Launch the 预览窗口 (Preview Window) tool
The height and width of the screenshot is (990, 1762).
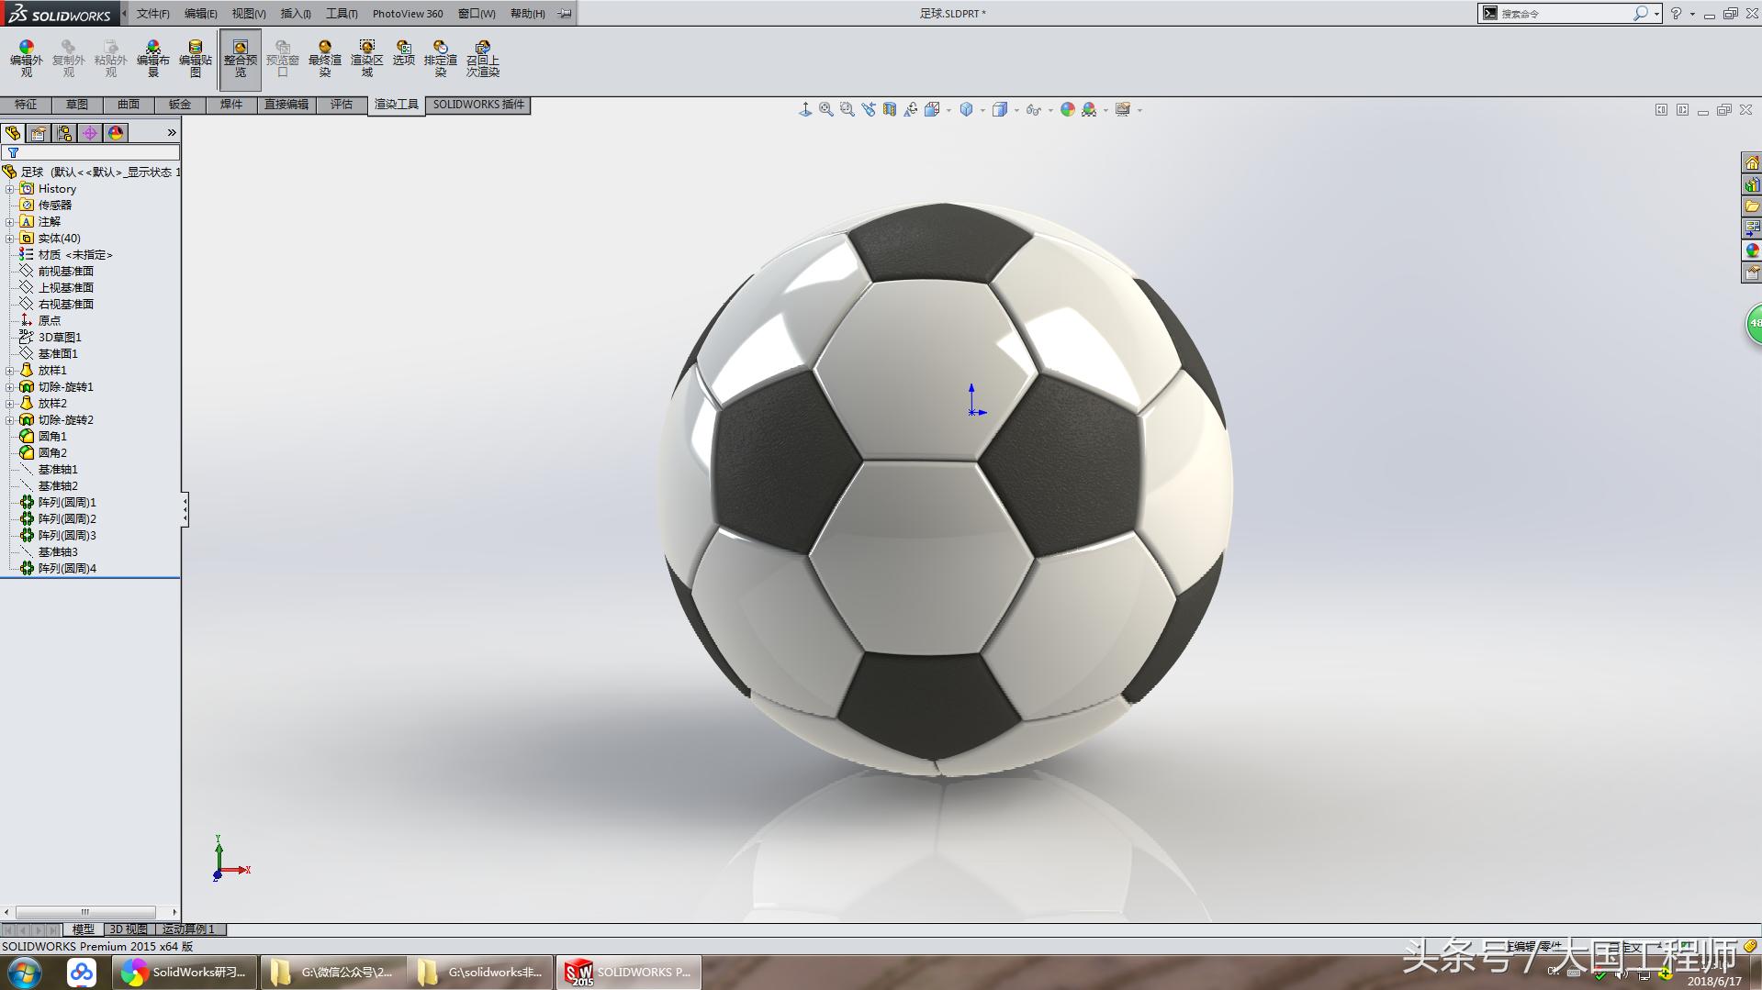click(x=283, y=58)
